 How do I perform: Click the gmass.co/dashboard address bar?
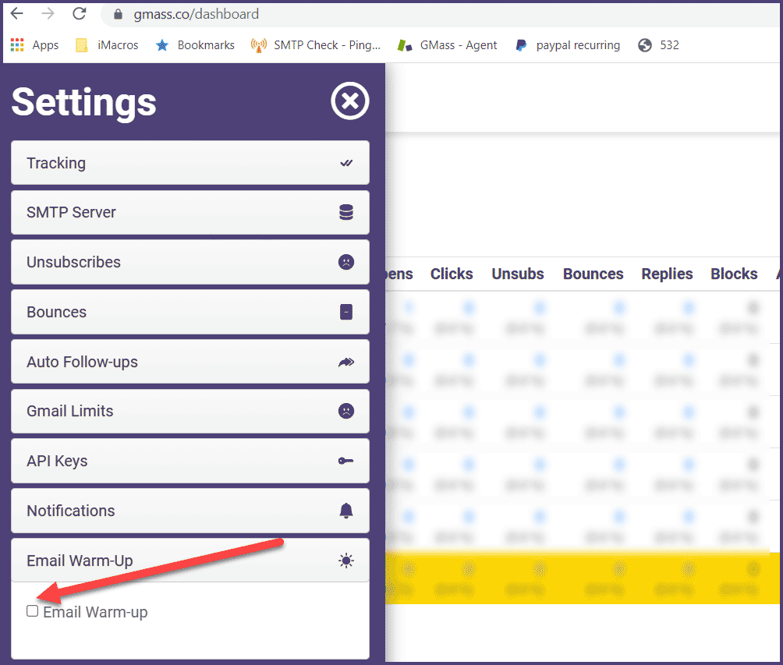(439, 14)
